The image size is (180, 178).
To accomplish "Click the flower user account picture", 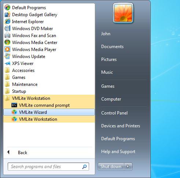I will [123, 13].
